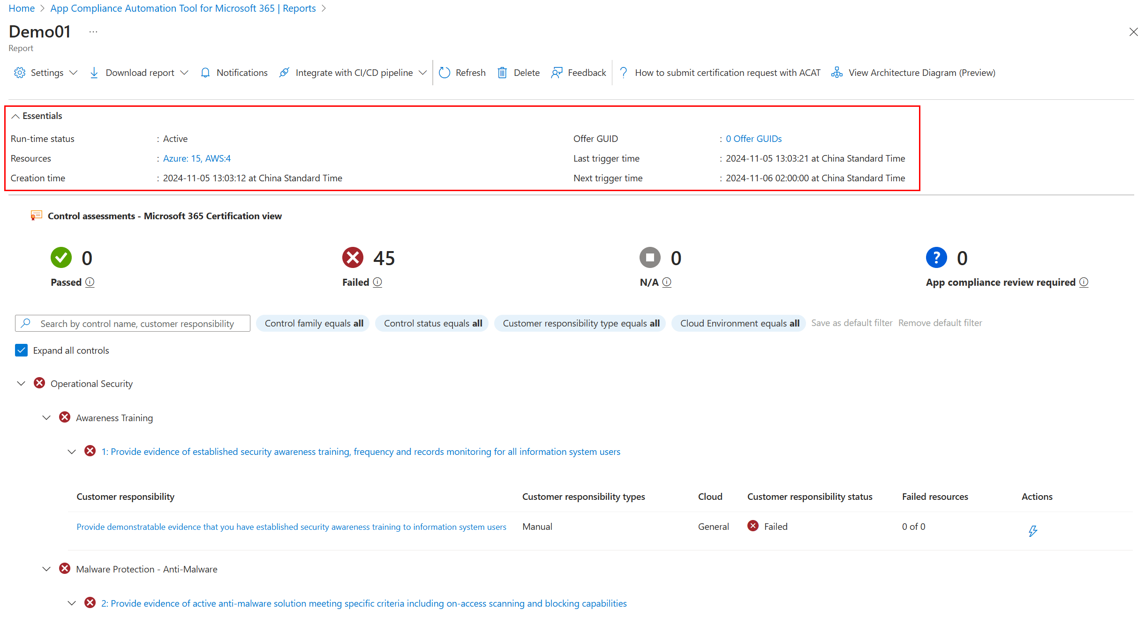Open the Settings dropdown chevron
Image resolution: width=1145 pixels, height=624 pixels.
coord(73,73)
